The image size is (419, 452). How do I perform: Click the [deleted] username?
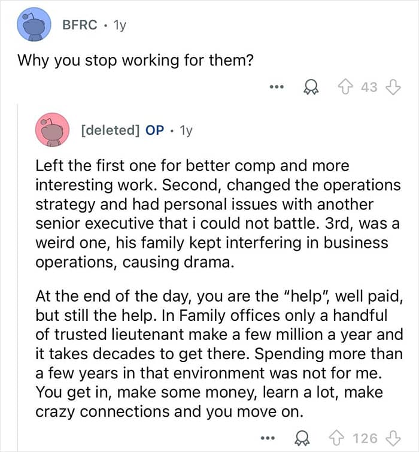click(111, 130)
